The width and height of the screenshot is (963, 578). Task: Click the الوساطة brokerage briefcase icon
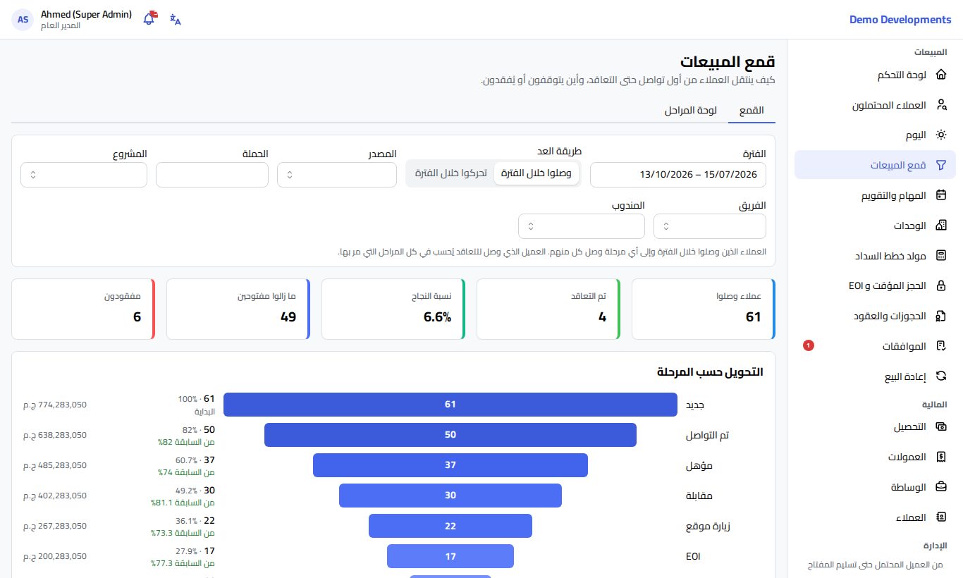[940, 487]
